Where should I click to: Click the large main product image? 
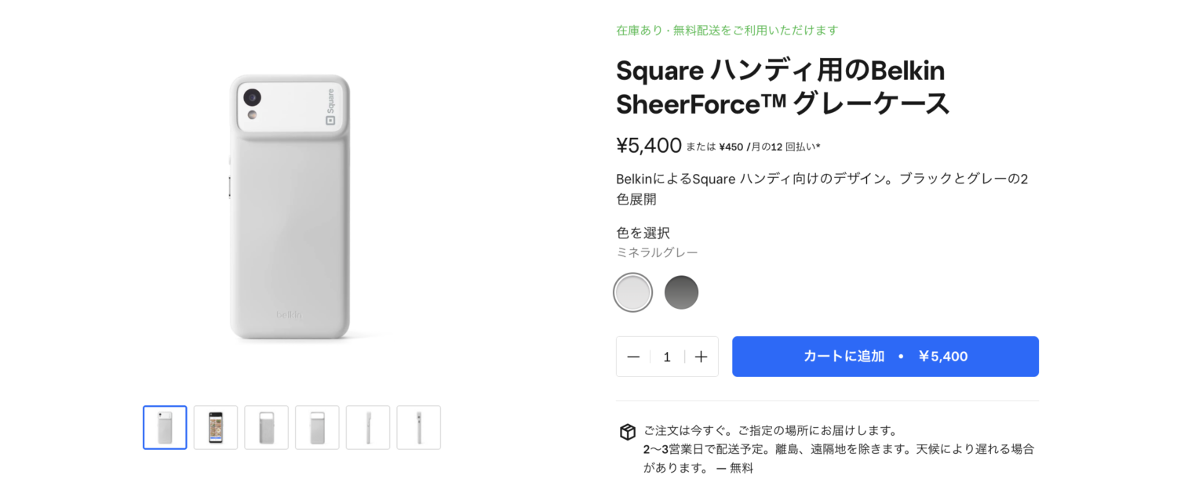coord(289,208)
